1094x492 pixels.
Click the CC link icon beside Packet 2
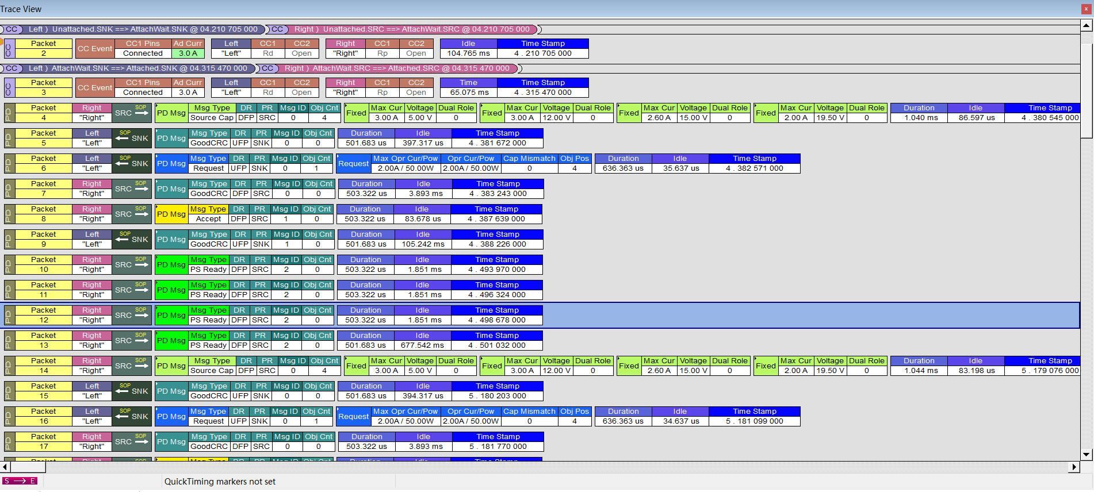coord(9,48)
